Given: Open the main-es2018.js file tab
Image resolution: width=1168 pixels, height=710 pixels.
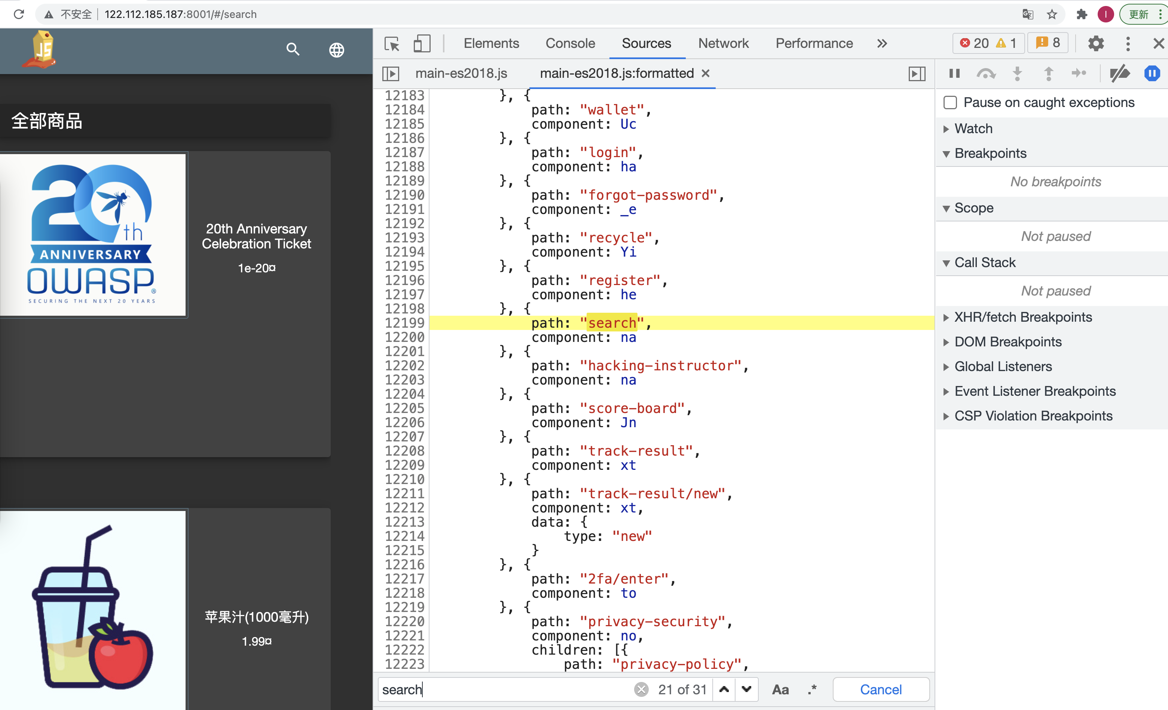Looking at the screenshot, I should point(461,73).
